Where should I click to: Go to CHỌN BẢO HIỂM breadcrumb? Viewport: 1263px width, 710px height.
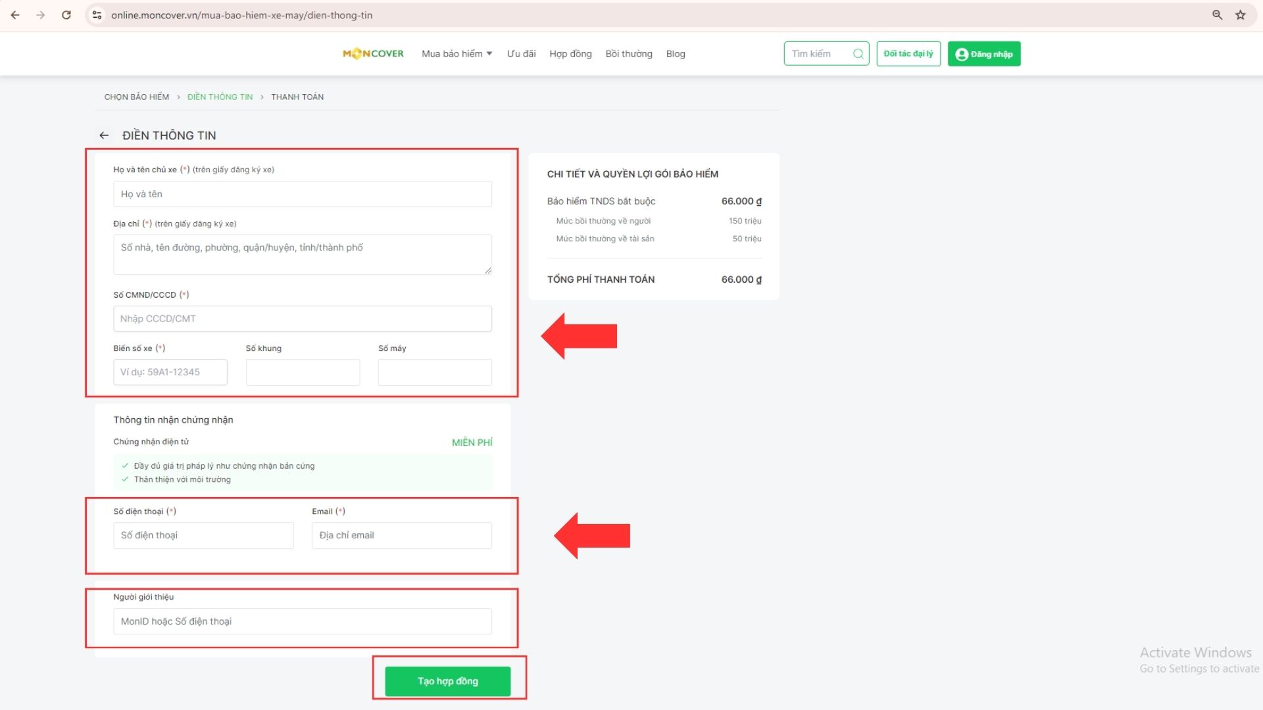136,97
